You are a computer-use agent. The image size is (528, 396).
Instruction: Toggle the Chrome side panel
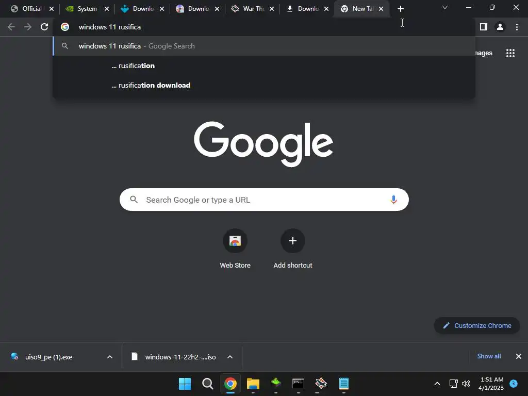click(484, 27)
